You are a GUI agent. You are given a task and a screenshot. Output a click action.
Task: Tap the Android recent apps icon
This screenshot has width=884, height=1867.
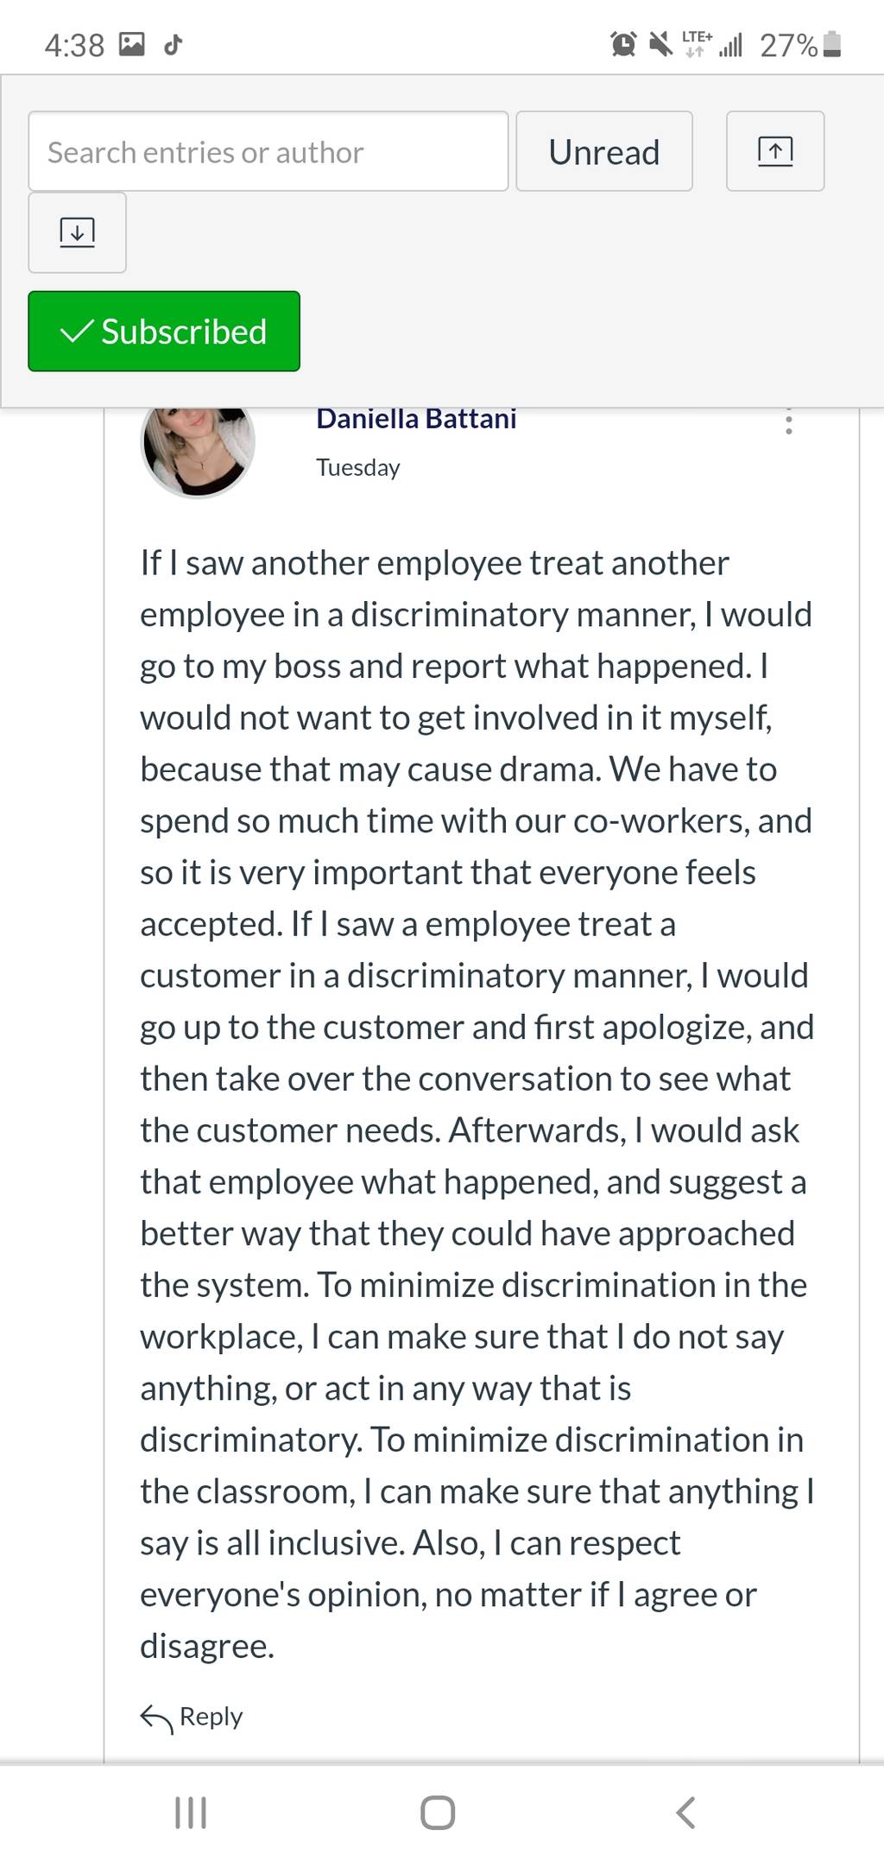(x=191, y=1812)
